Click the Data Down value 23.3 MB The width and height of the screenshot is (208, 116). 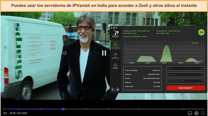156,87
